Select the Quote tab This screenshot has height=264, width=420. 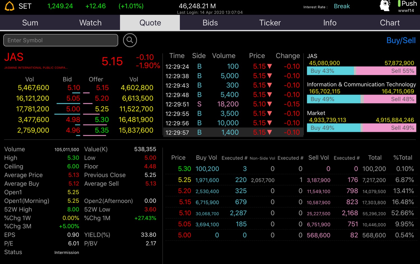150,23
